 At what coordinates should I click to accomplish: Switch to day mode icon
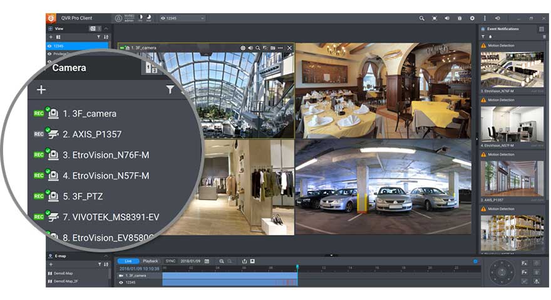[x=140, y=17]
